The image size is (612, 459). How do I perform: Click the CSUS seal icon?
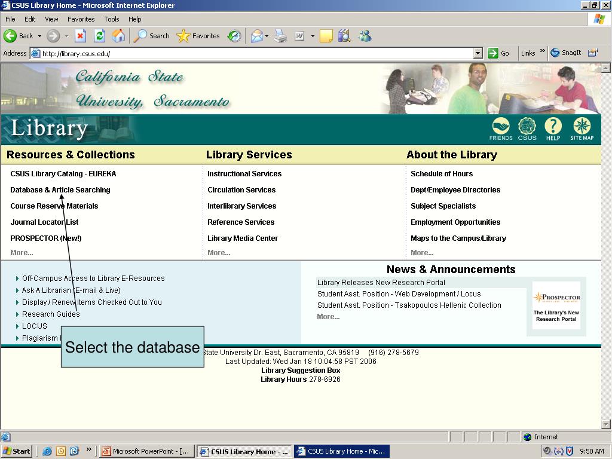(x=527, y=129)
